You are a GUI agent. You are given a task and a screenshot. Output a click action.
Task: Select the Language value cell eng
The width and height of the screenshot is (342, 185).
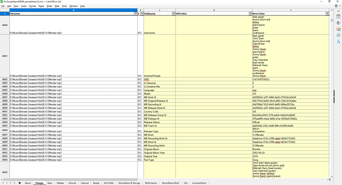[290, 90]
